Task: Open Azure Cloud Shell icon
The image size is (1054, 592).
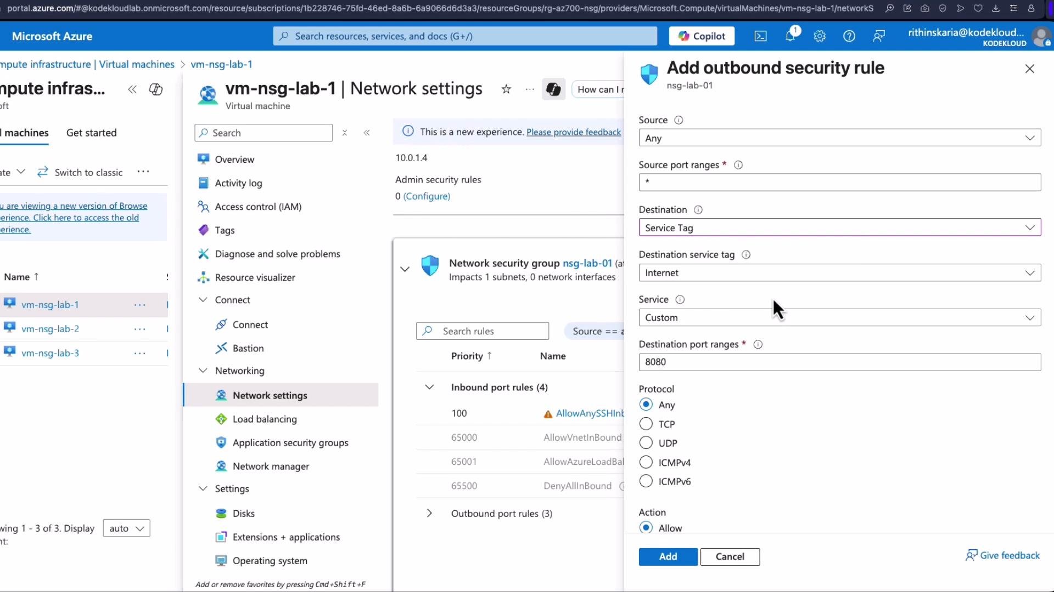Action: coord(760,36)
